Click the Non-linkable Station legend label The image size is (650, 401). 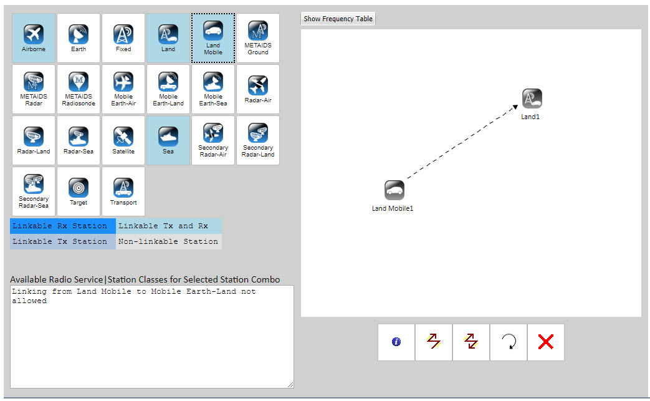click(x=168, y=241)
